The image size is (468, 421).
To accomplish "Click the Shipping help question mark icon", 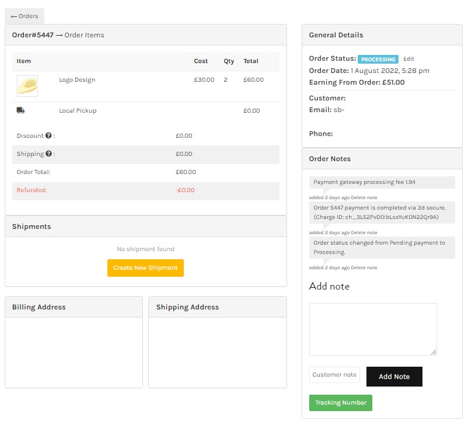I will click(x=48, y=154).
